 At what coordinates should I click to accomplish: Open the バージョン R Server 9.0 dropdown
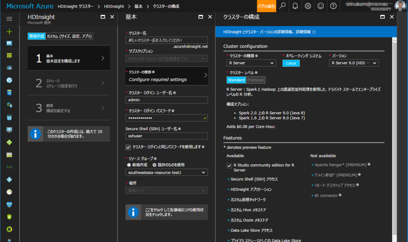[x=354, y=63]
